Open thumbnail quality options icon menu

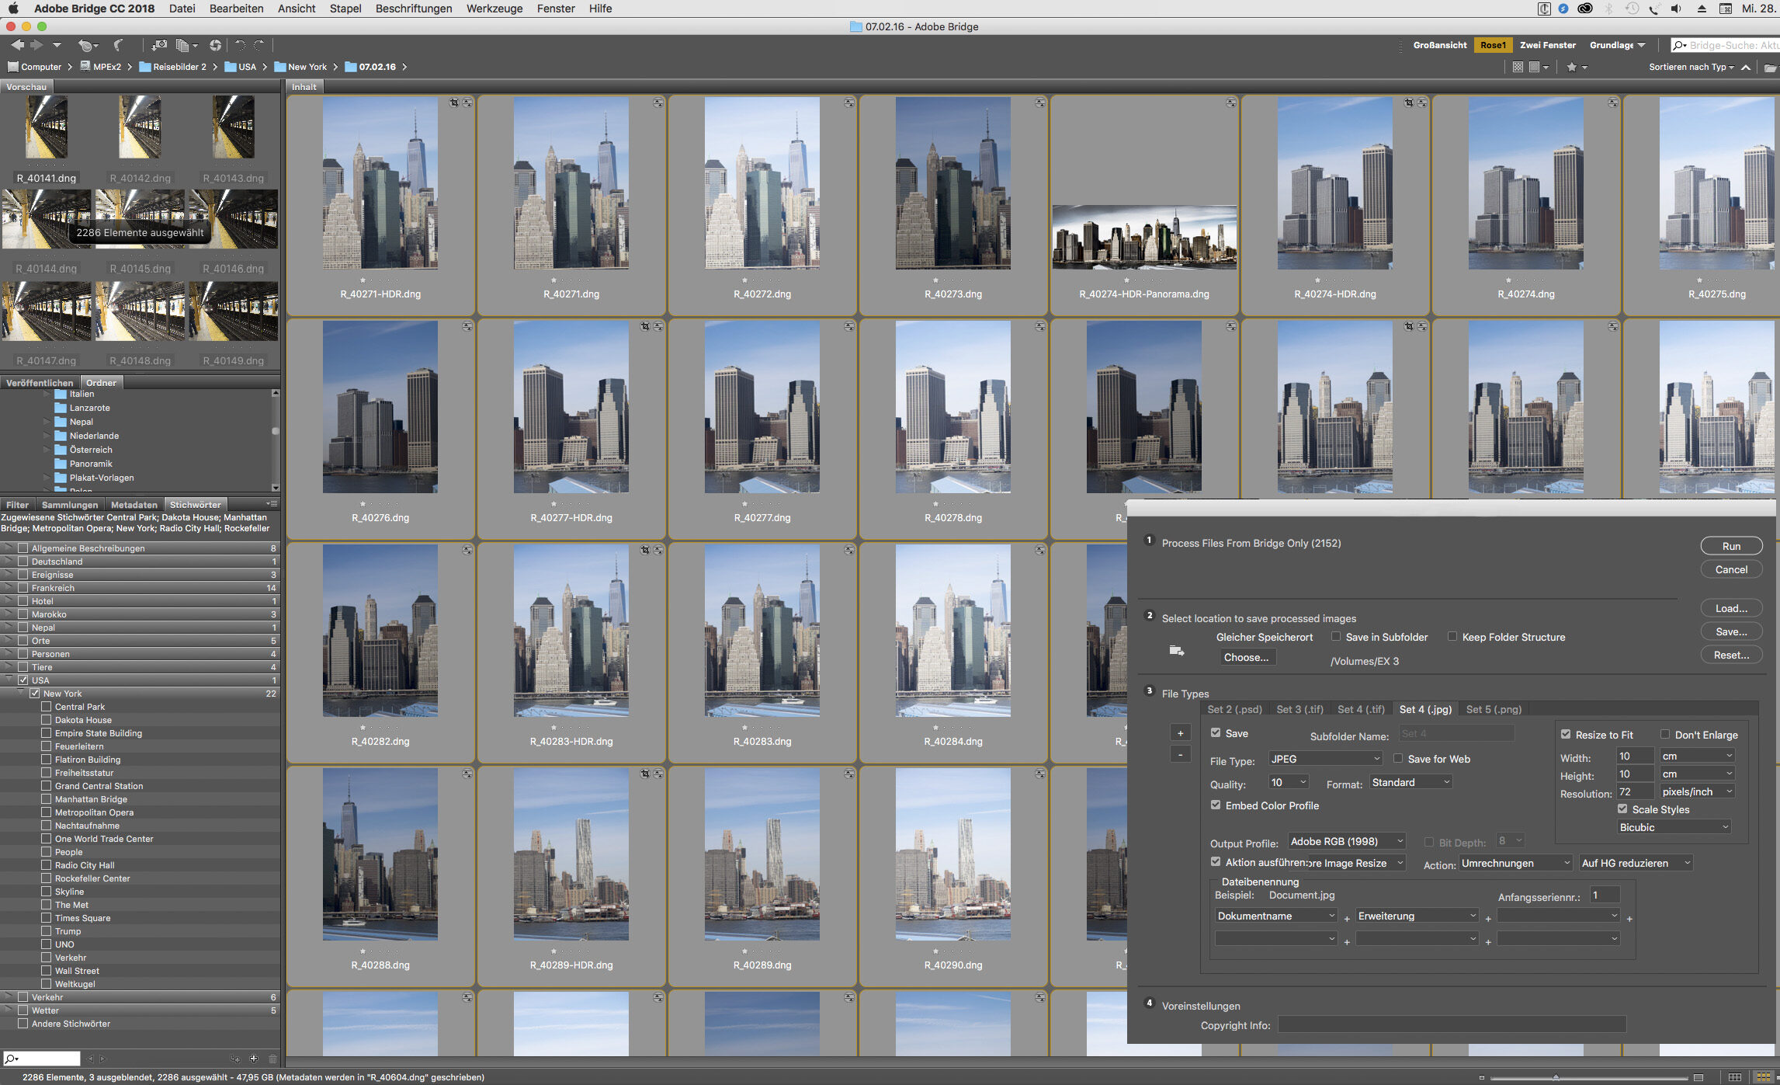1538,67
